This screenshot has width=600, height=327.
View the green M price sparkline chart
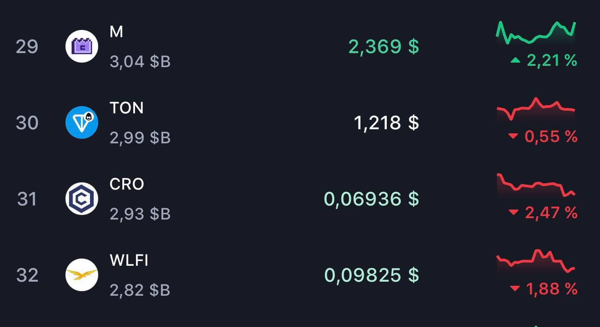point(536,33)
